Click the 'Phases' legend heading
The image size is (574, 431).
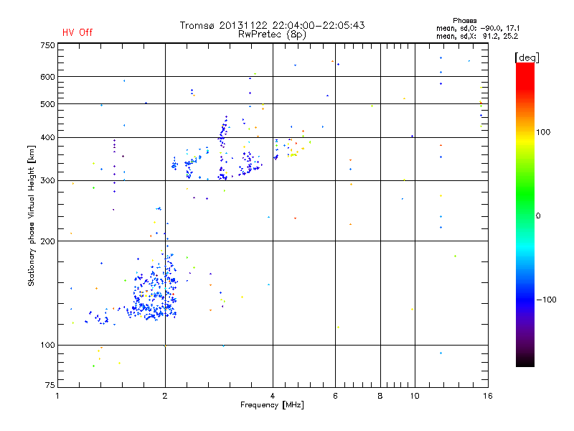(464, 21)
